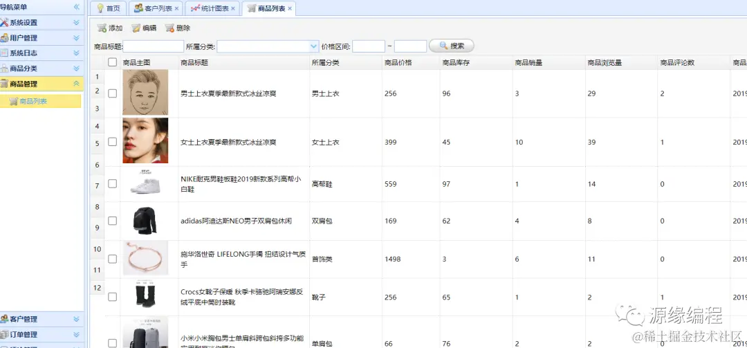Screen dimensions: 747x348
Task: Open the black backpack product thumbnail
Action: pos(145,221)
